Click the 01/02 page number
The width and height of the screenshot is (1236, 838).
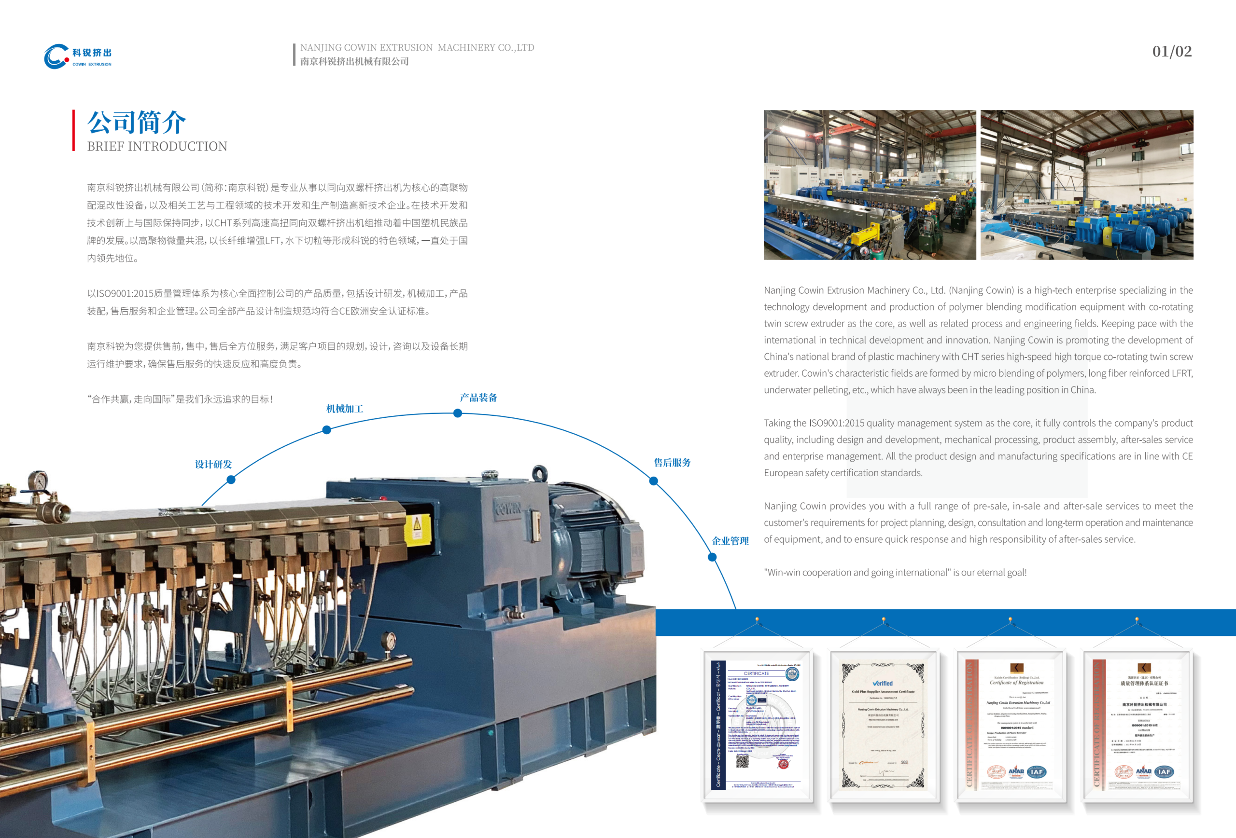(x=1172, y=52)
